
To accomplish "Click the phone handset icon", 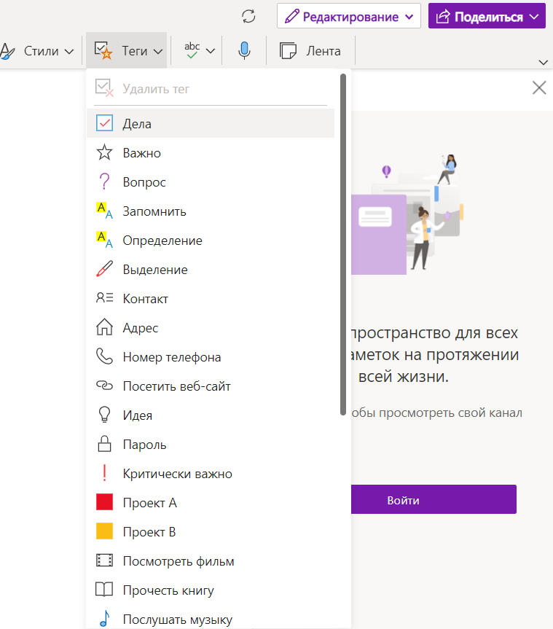I will tap(104, 356).
